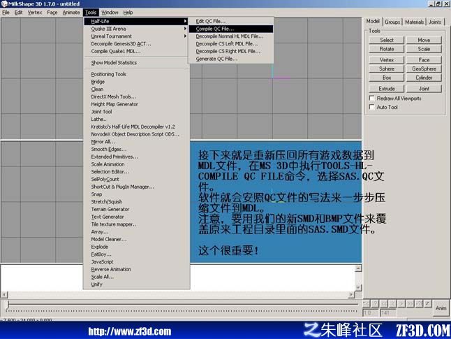This screenshot has height=339, width=451.
Task: Click the play-forward '>' animation button
Action: click(401, 303)
